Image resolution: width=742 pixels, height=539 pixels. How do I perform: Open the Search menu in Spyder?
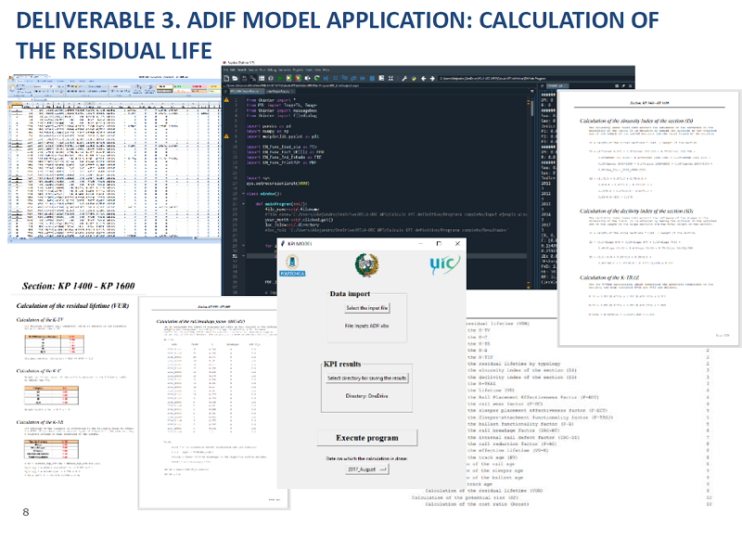241,70
